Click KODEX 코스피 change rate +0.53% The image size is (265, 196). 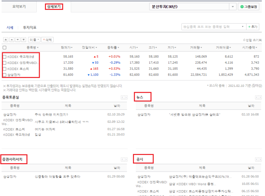115,69
